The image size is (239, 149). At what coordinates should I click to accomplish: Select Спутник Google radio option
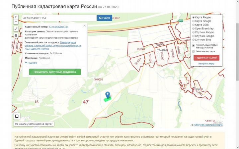[x=194, y=36]
